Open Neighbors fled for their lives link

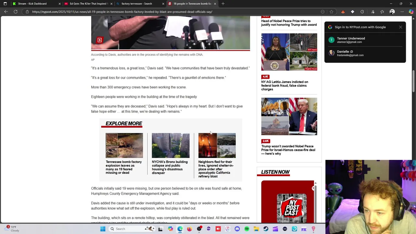(x=216, y=169)
